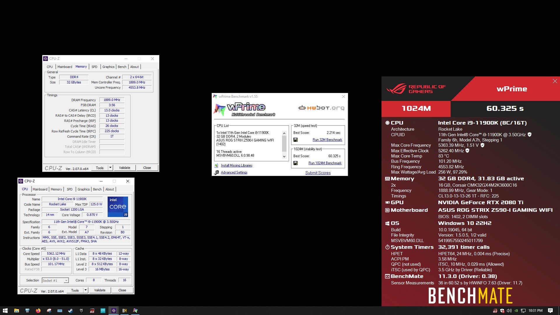Open SPD tab in lower CPU-Z window
Viewport: 560px width, 315px height.
coord(69,189)
